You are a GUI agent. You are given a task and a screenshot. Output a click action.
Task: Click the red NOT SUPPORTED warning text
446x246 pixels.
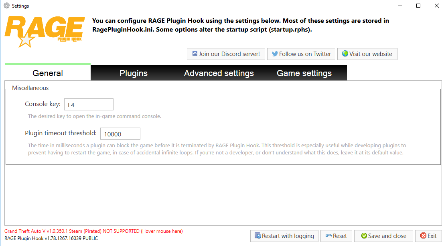[x=93, y=231]
